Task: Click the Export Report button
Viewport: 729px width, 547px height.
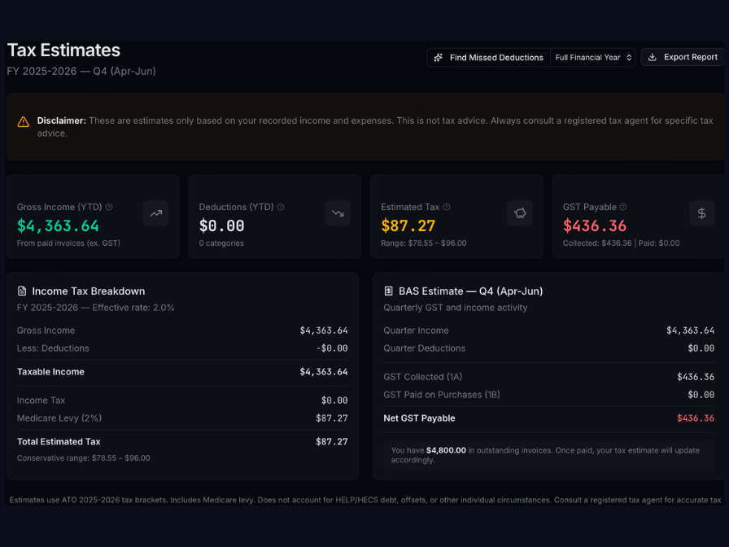Action: (683, 57)
